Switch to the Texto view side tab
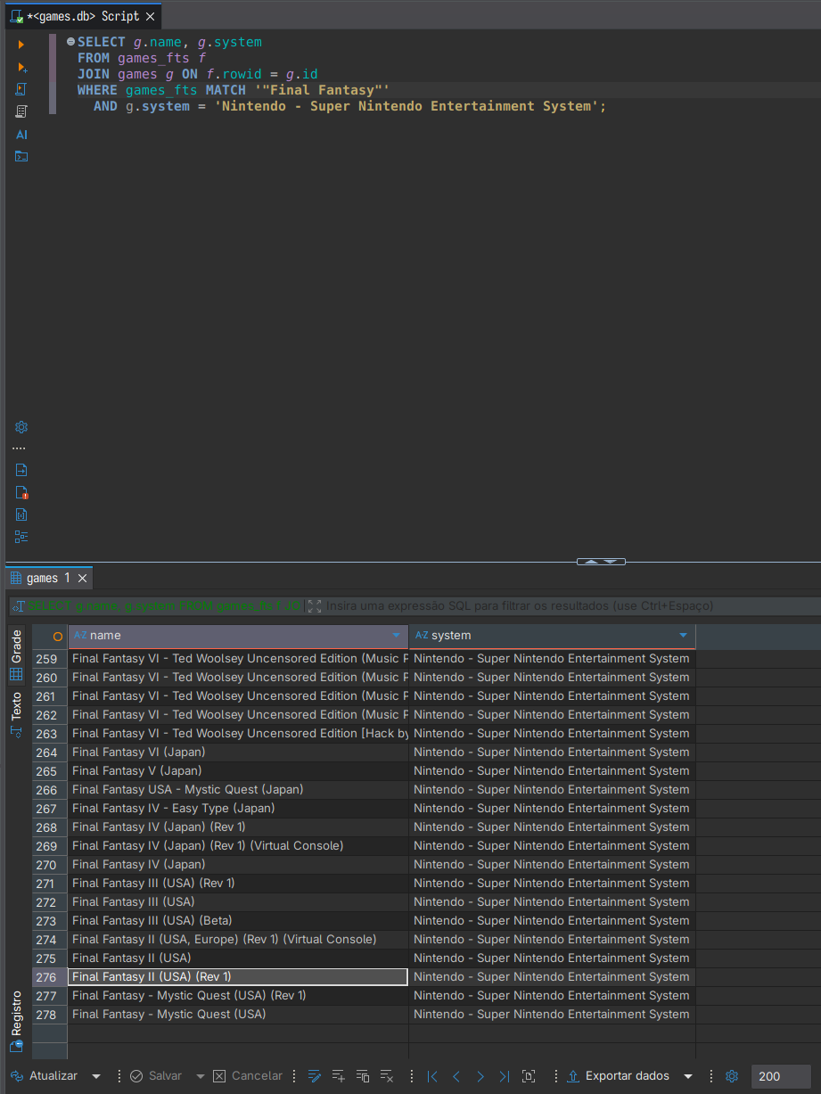821x1094 pixels. [16, 713]
